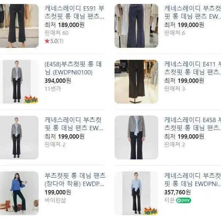The image size is (221, 221).
Task: Open the navy wide flare jeans thumbnail
Action: point(136,26)
